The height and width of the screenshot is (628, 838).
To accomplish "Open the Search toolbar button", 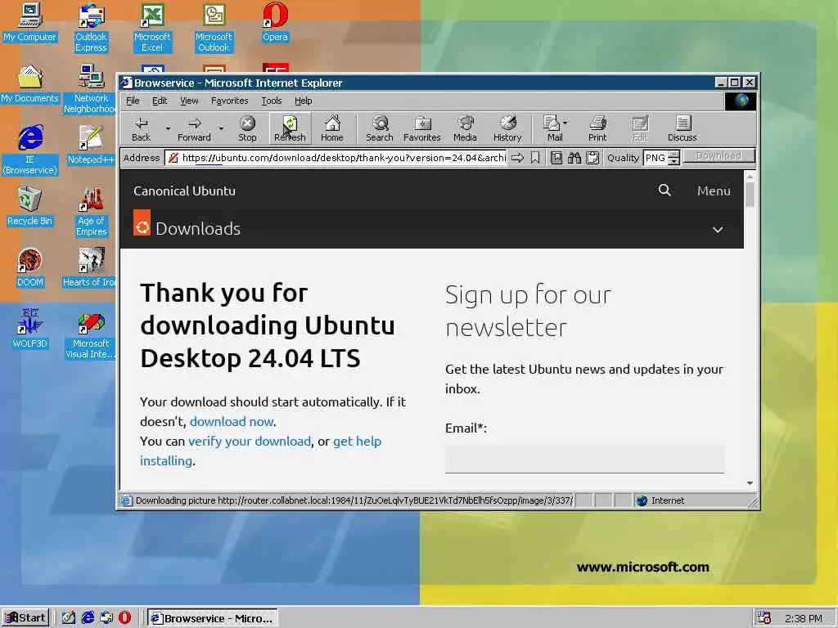I will (380, 128).
